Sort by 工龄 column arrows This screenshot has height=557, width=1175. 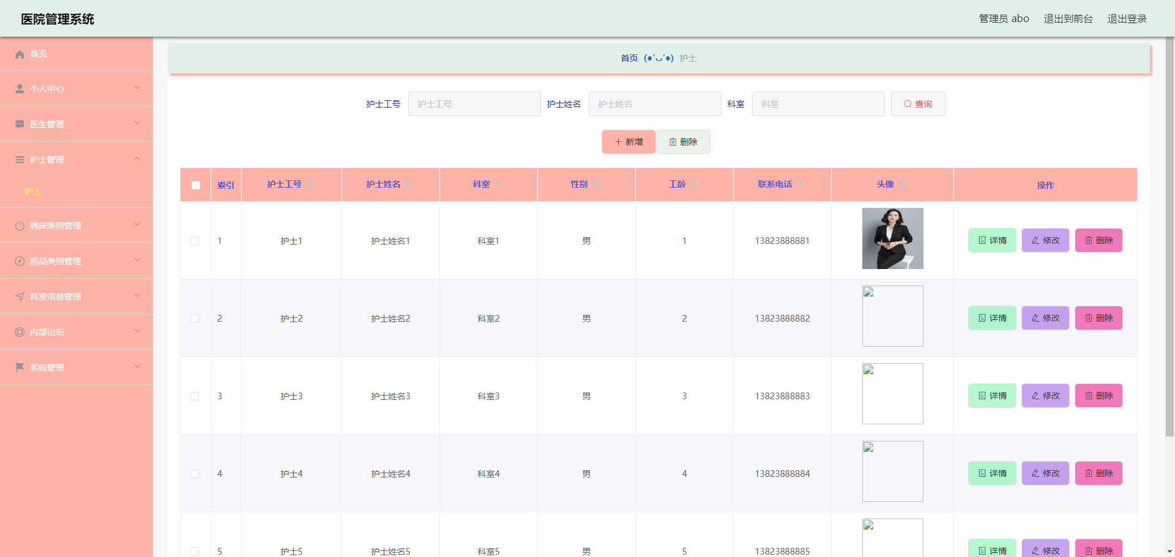click(693, 185)
